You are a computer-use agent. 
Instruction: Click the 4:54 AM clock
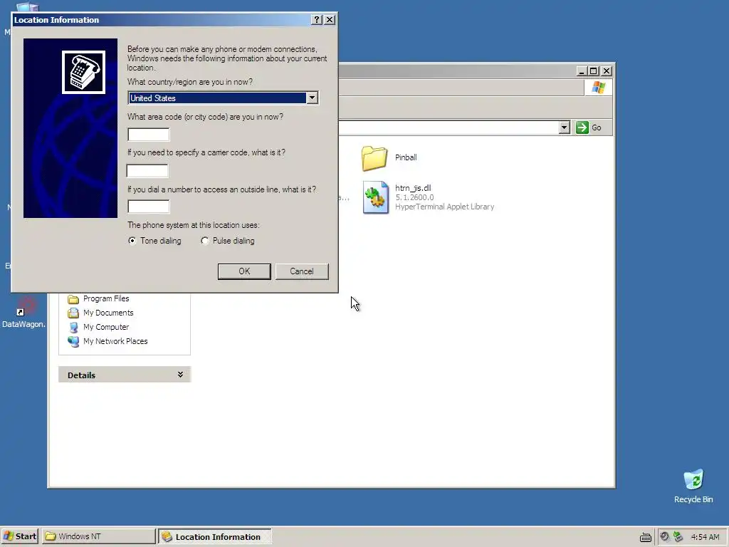(x=705, y=537)
